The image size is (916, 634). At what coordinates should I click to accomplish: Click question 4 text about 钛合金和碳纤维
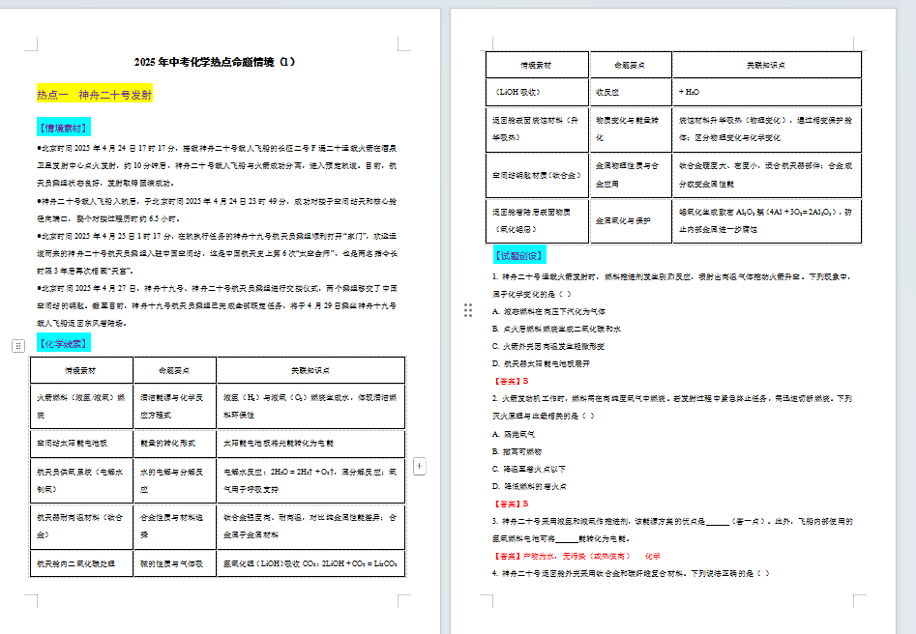click(631, 573)
